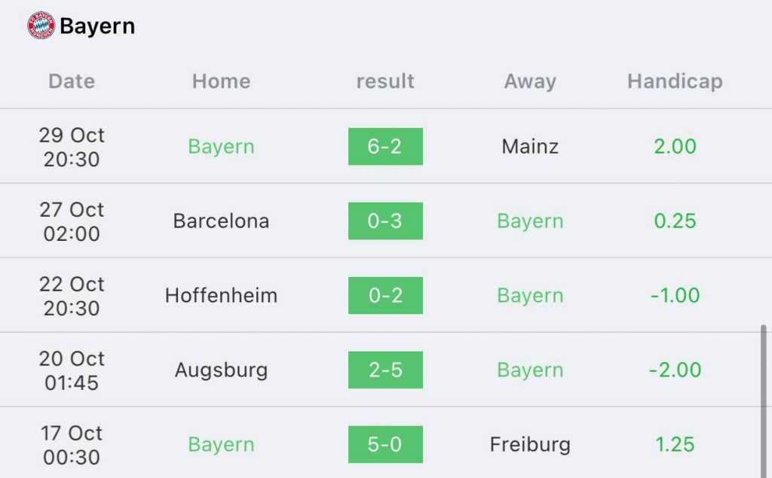Select the Handicap column header

tap(675, 81)
